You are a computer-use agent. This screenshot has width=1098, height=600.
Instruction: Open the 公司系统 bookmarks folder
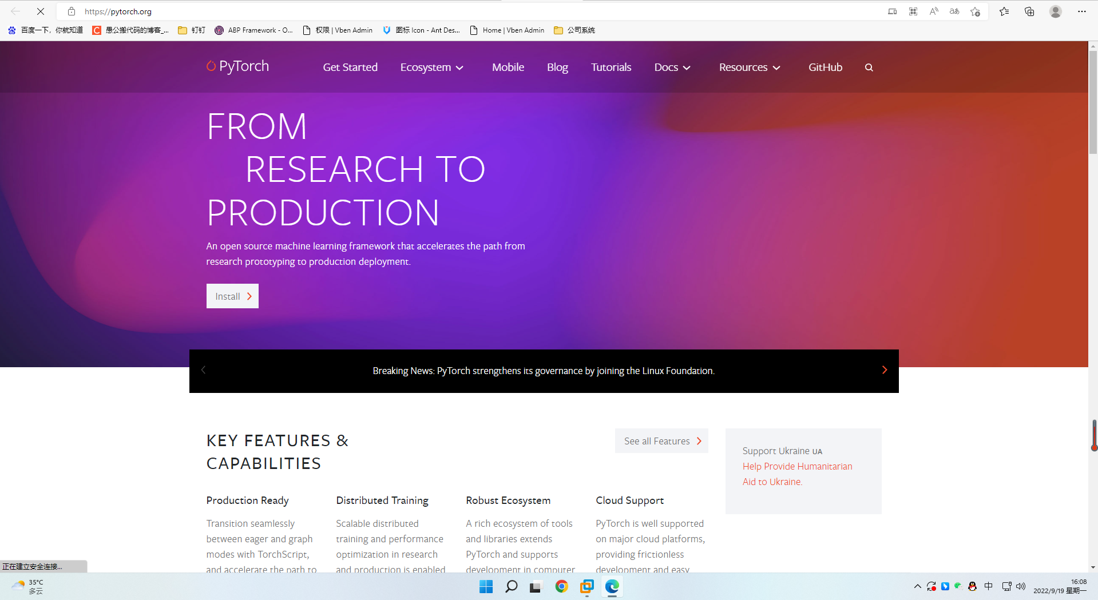point(574,30)
